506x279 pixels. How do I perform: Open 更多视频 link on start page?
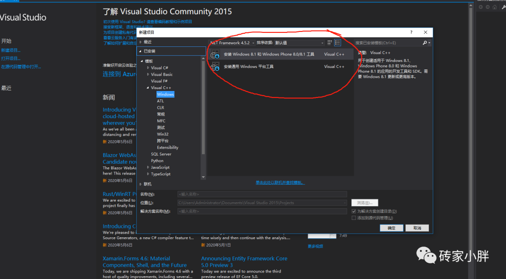coord(315,246)
